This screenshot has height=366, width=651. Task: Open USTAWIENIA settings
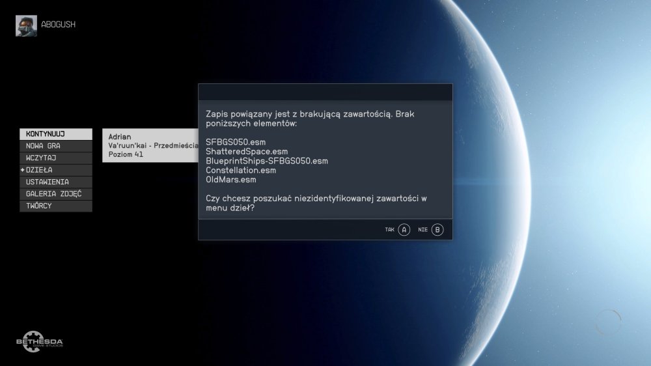coord(55,182)
